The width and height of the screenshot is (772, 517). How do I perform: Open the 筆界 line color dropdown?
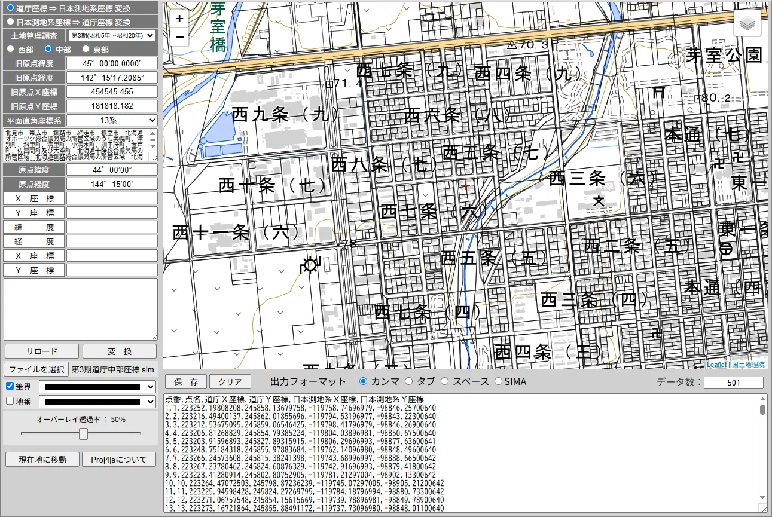(97, 387)
